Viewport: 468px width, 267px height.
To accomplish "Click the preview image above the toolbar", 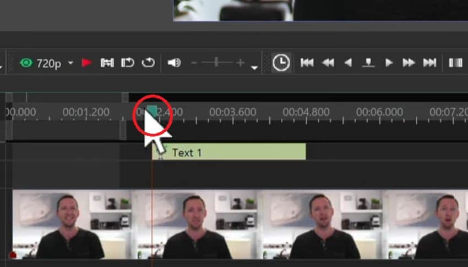I will click(320, 10).
